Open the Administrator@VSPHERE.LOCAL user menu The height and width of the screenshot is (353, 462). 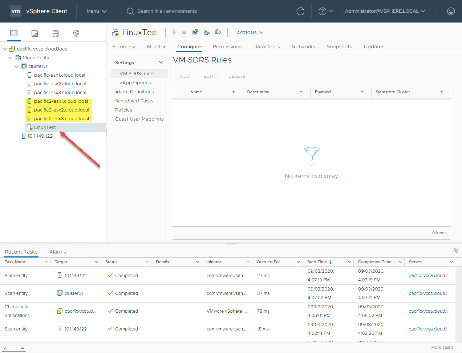[385, 11]
